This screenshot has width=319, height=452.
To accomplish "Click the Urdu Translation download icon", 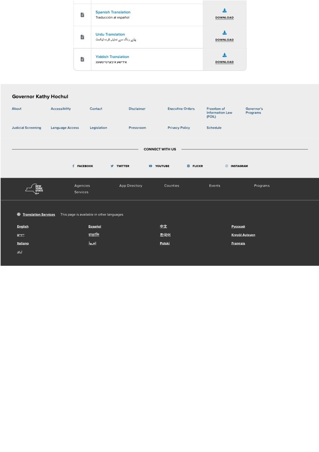I will tap(224, 33).
